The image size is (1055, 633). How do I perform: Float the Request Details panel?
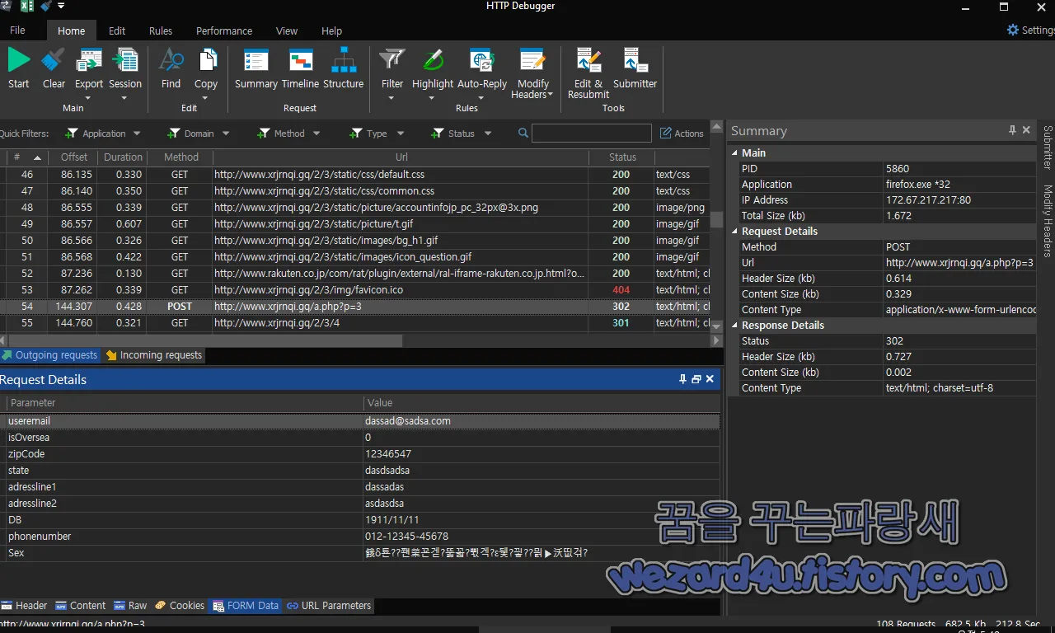tap(696, 379)
